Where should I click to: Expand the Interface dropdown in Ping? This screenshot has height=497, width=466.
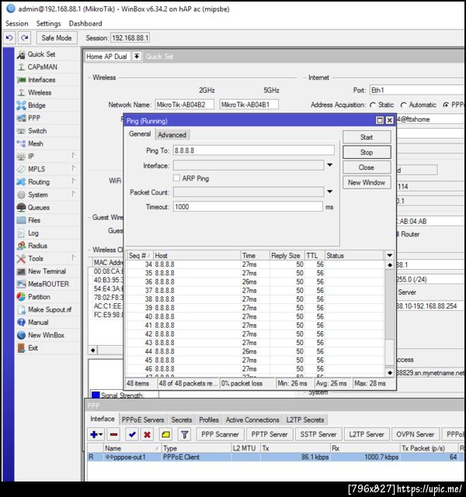[x=330, y=165]
